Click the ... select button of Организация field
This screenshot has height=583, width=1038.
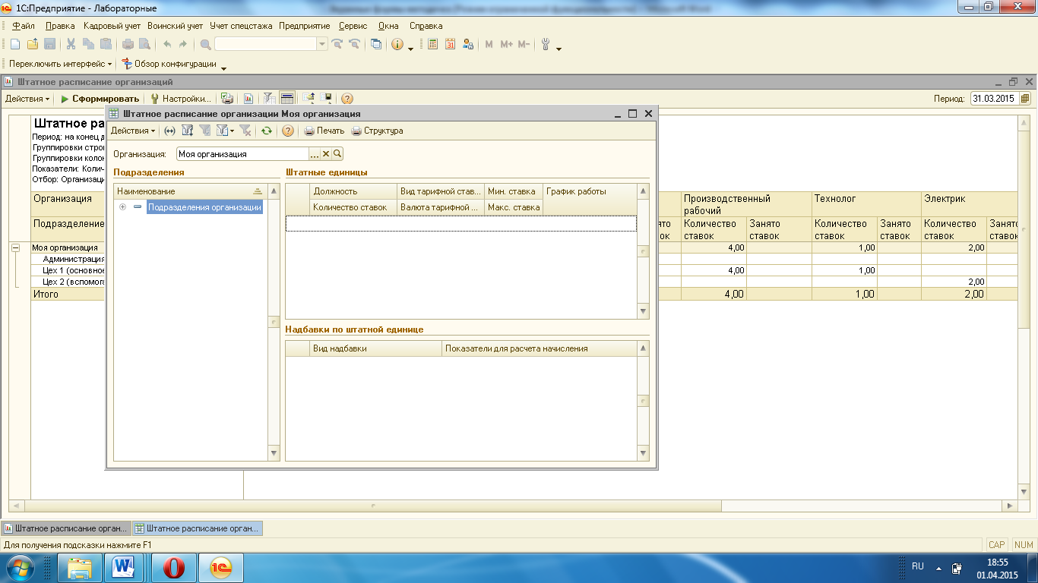[x=315, y=154]
